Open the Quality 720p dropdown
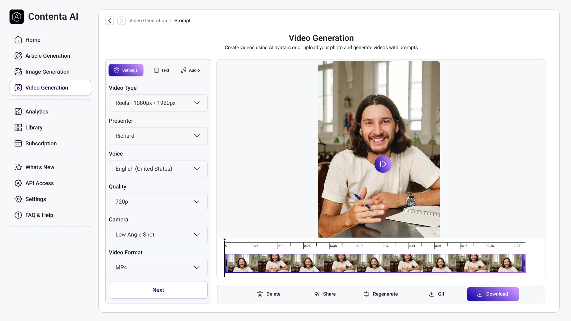This screenshot has width=571, height=321. click(x=158, y=202)
